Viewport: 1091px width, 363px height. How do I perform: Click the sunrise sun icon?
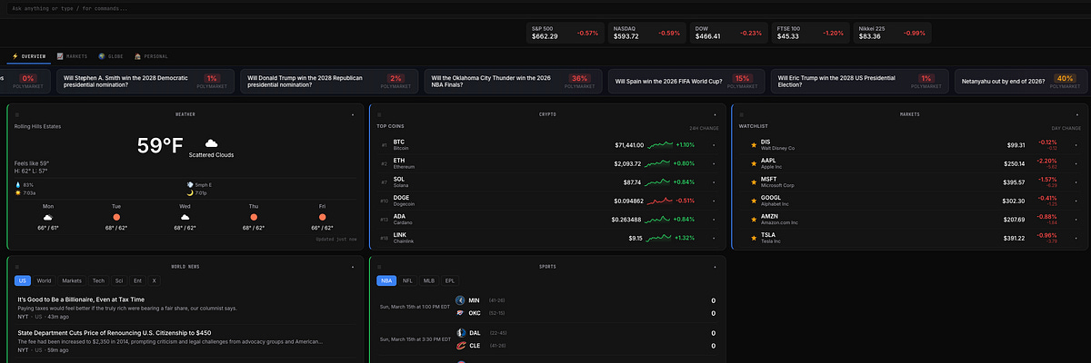(x=18, y=192)
